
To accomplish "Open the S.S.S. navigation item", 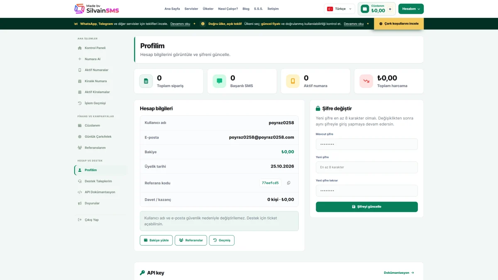I will click(259, 9).
